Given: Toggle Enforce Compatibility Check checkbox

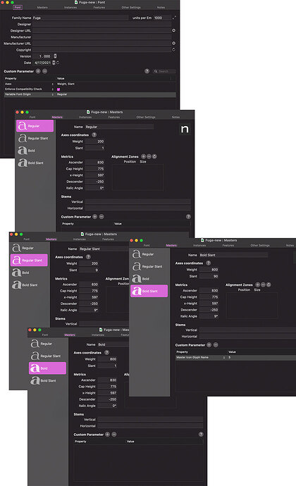Looking at the screenshot, I should tap(58, 89).
